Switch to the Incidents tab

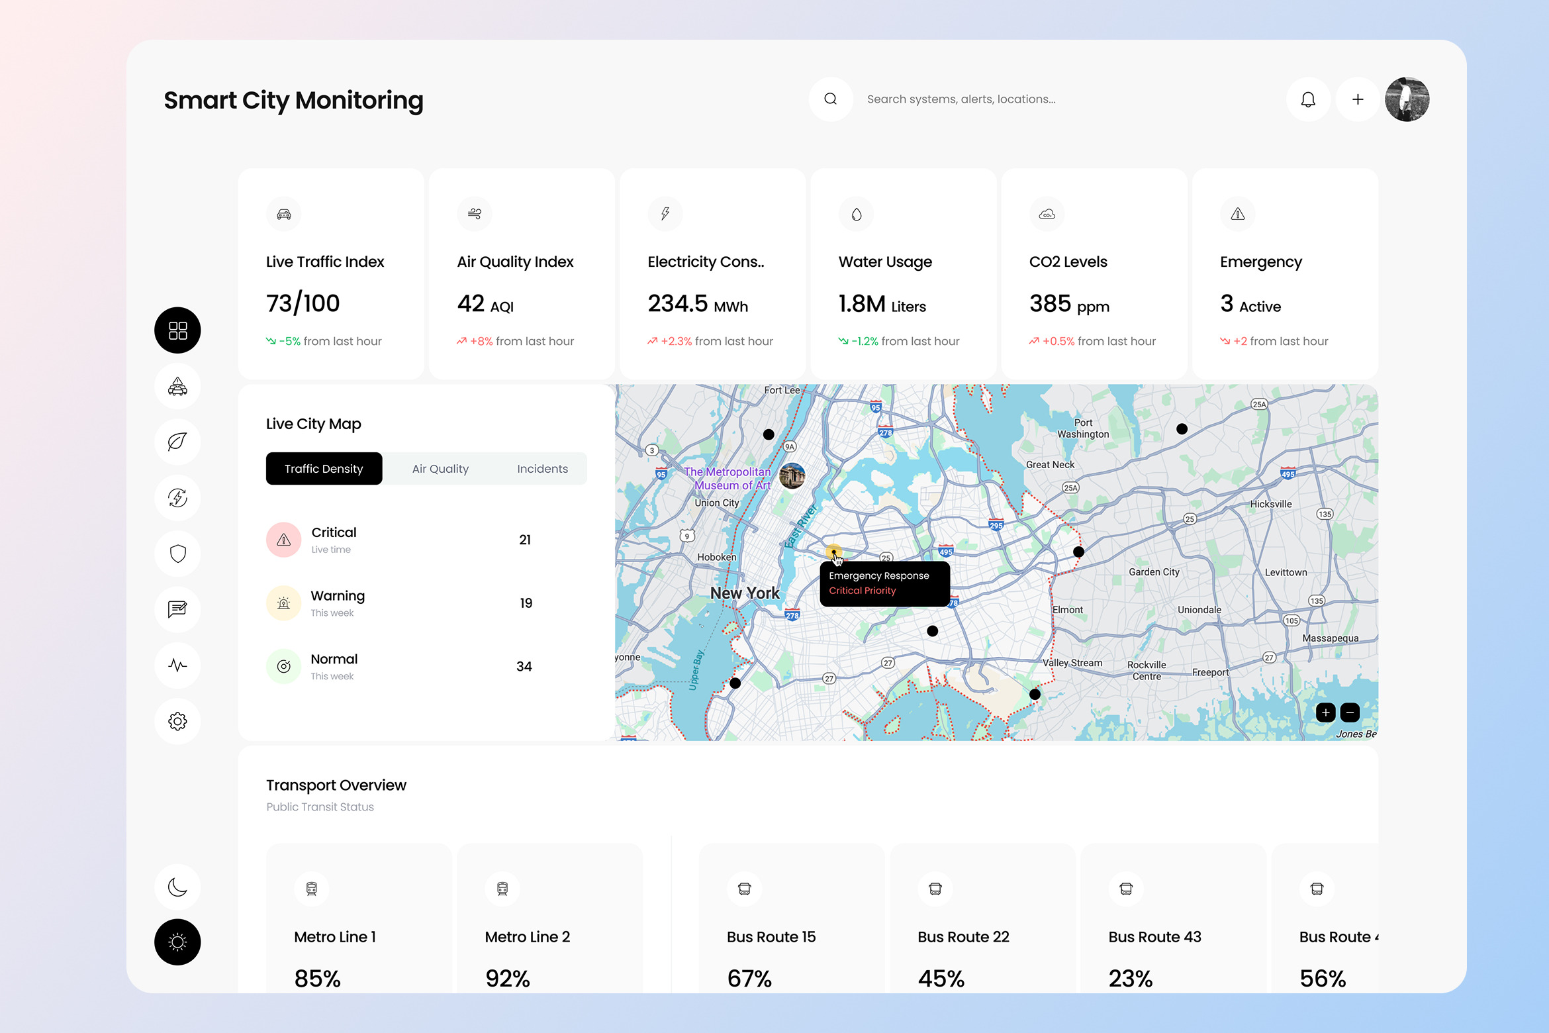tap(542, 469)
